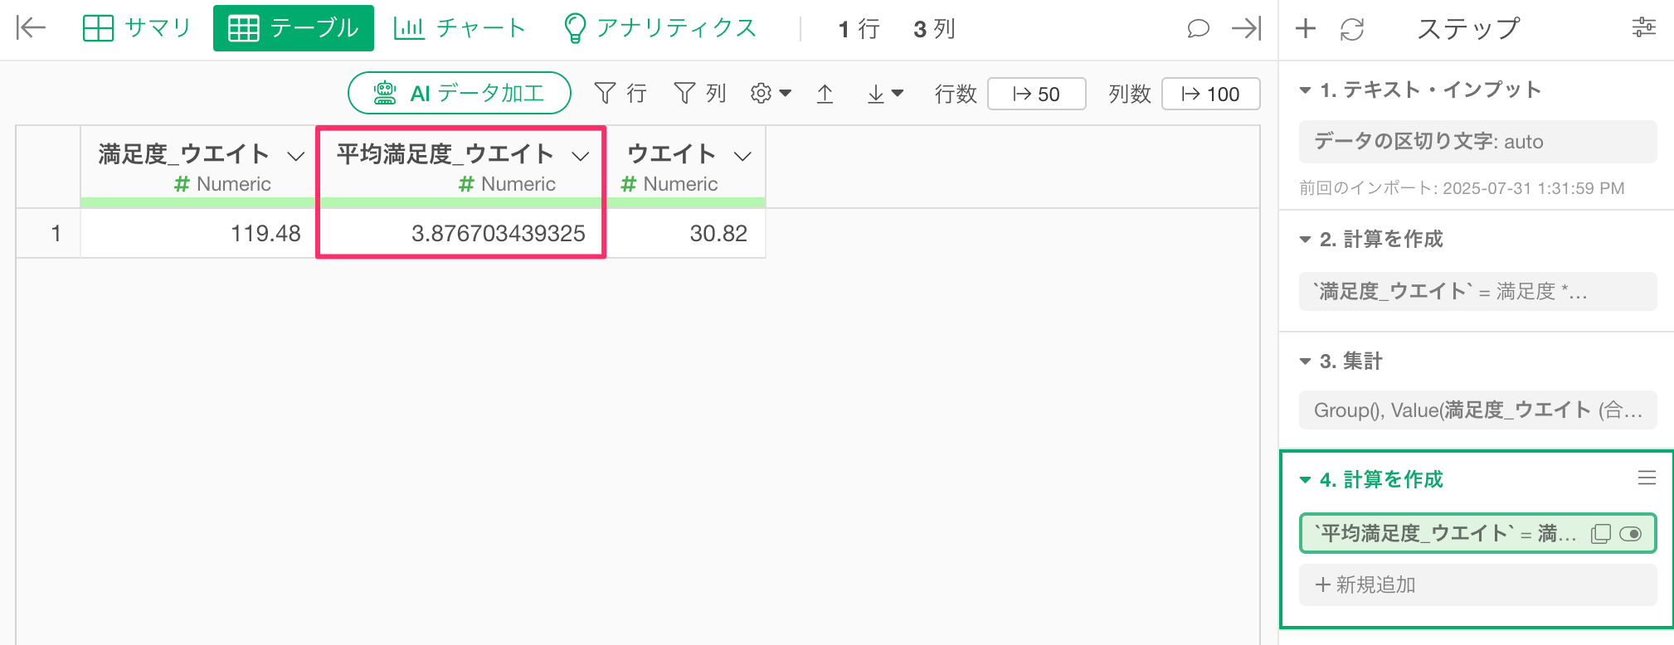Image resolution: width=1674 pixels, height=645 pixels.
Task: Click the AI データ加工 button
Action: tap(460, 93)
